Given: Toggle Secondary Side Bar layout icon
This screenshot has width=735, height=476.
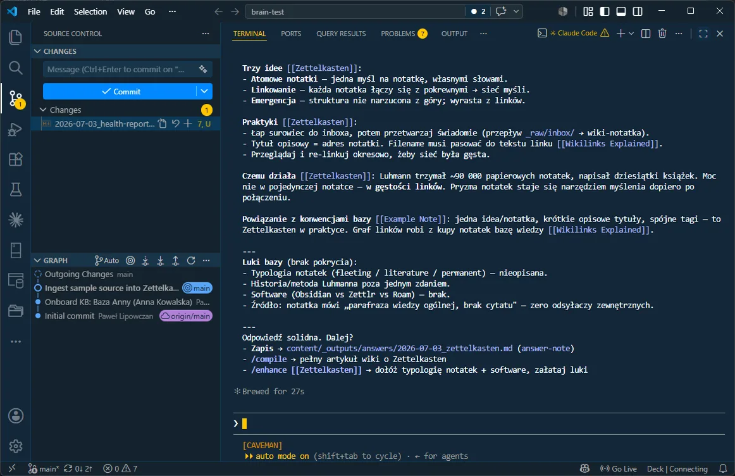Looking at the screenshot, I should click(638, 11).
